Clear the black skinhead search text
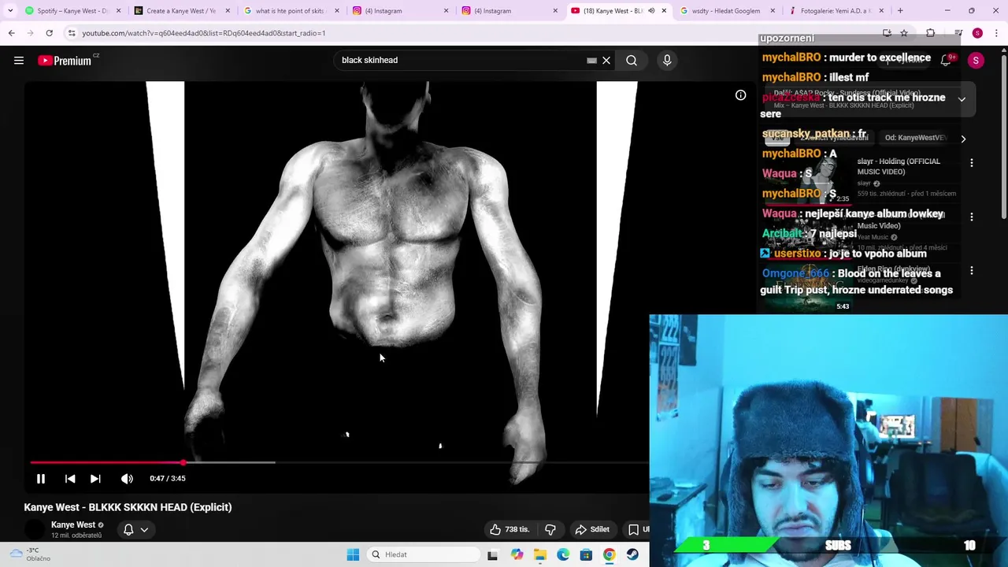This screenshot has width=1008, height=567. click(606, 61)
